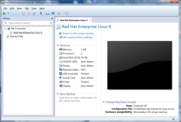Select Shared VMs in the Library
This screenshot has width=181, height=122.
click(x=17, y=36)
